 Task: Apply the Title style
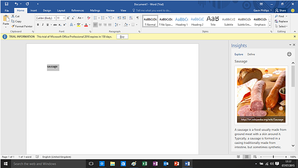213,21
